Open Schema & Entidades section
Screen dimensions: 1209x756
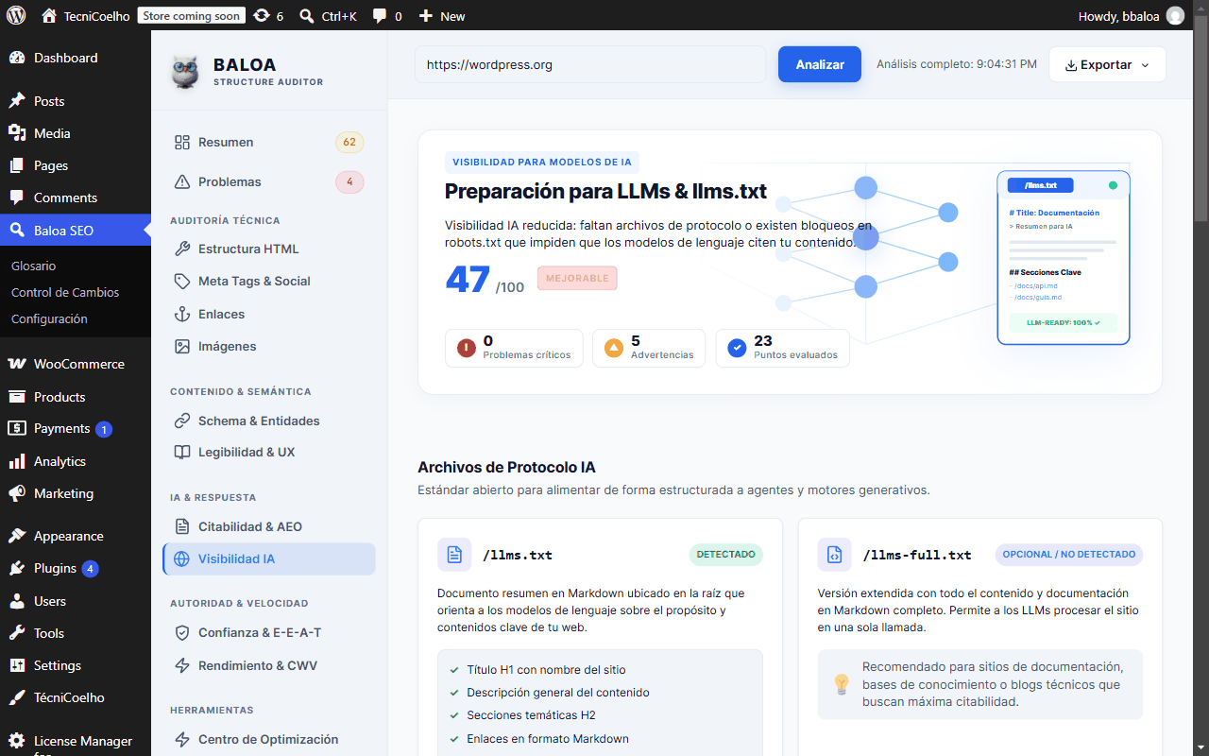tap(269, 421)
